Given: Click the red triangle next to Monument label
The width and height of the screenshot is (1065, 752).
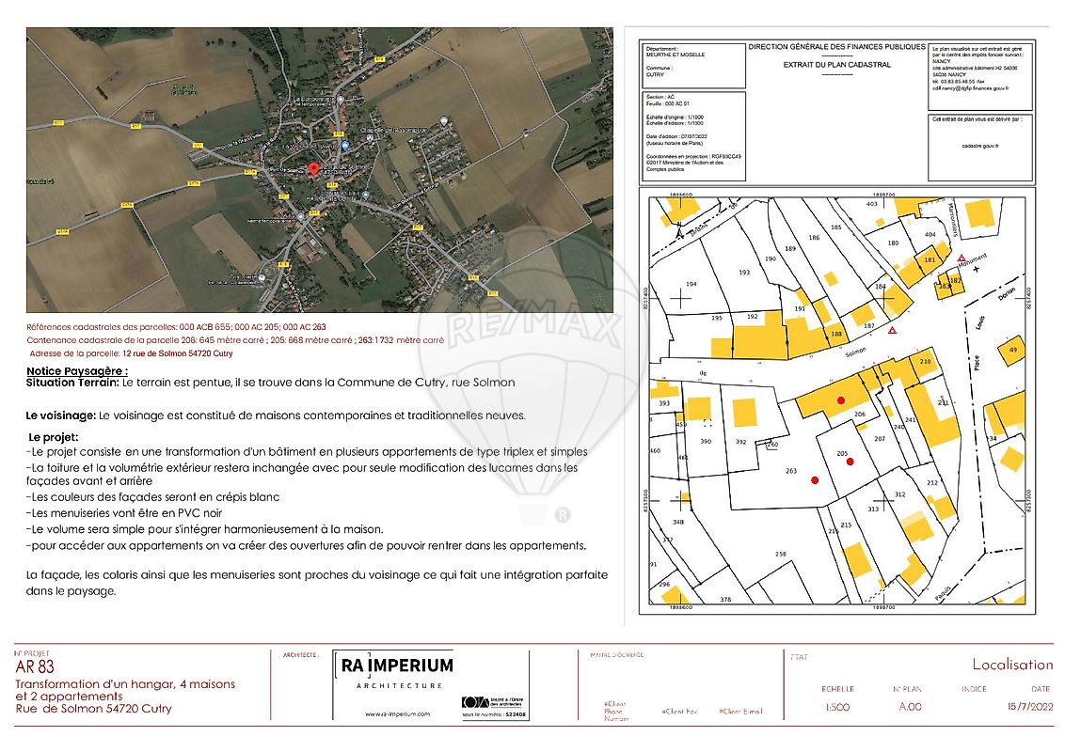Looking at the screenshot, I should [961, 258].
